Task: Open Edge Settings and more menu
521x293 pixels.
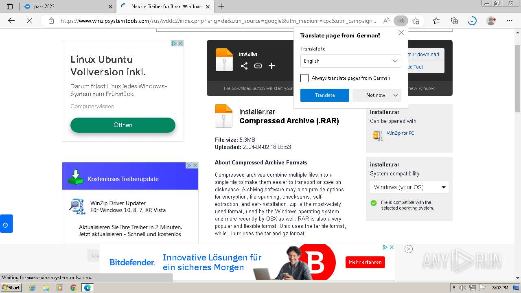Action: (x=510, y=21)
